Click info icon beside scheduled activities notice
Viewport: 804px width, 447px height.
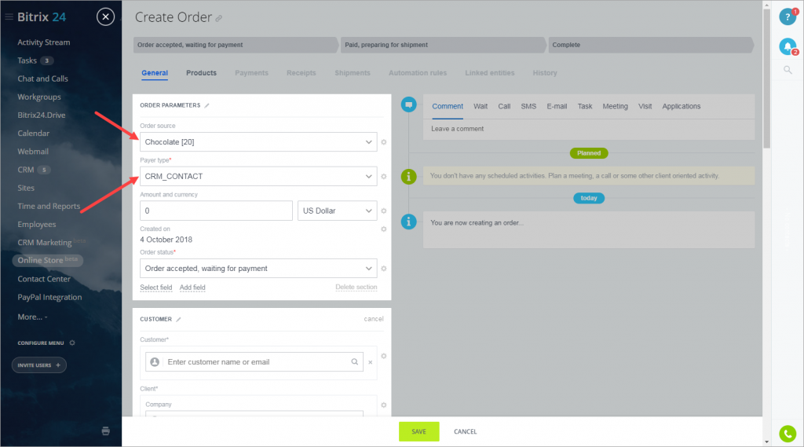[408, 177]
